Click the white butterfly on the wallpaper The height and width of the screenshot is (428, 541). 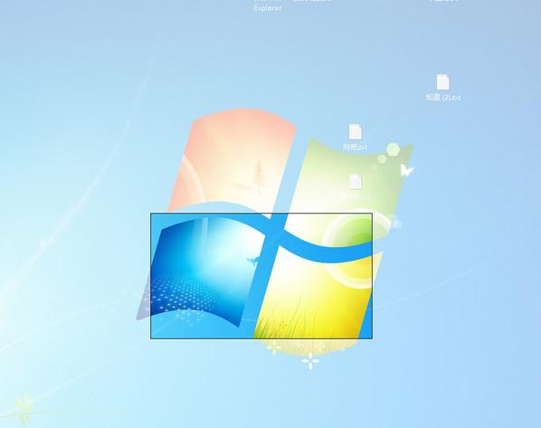tap(406, 170)
